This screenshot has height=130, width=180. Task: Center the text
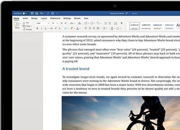[x=90, y=28]
